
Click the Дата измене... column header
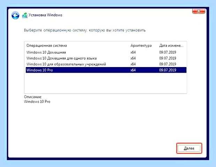171,45
